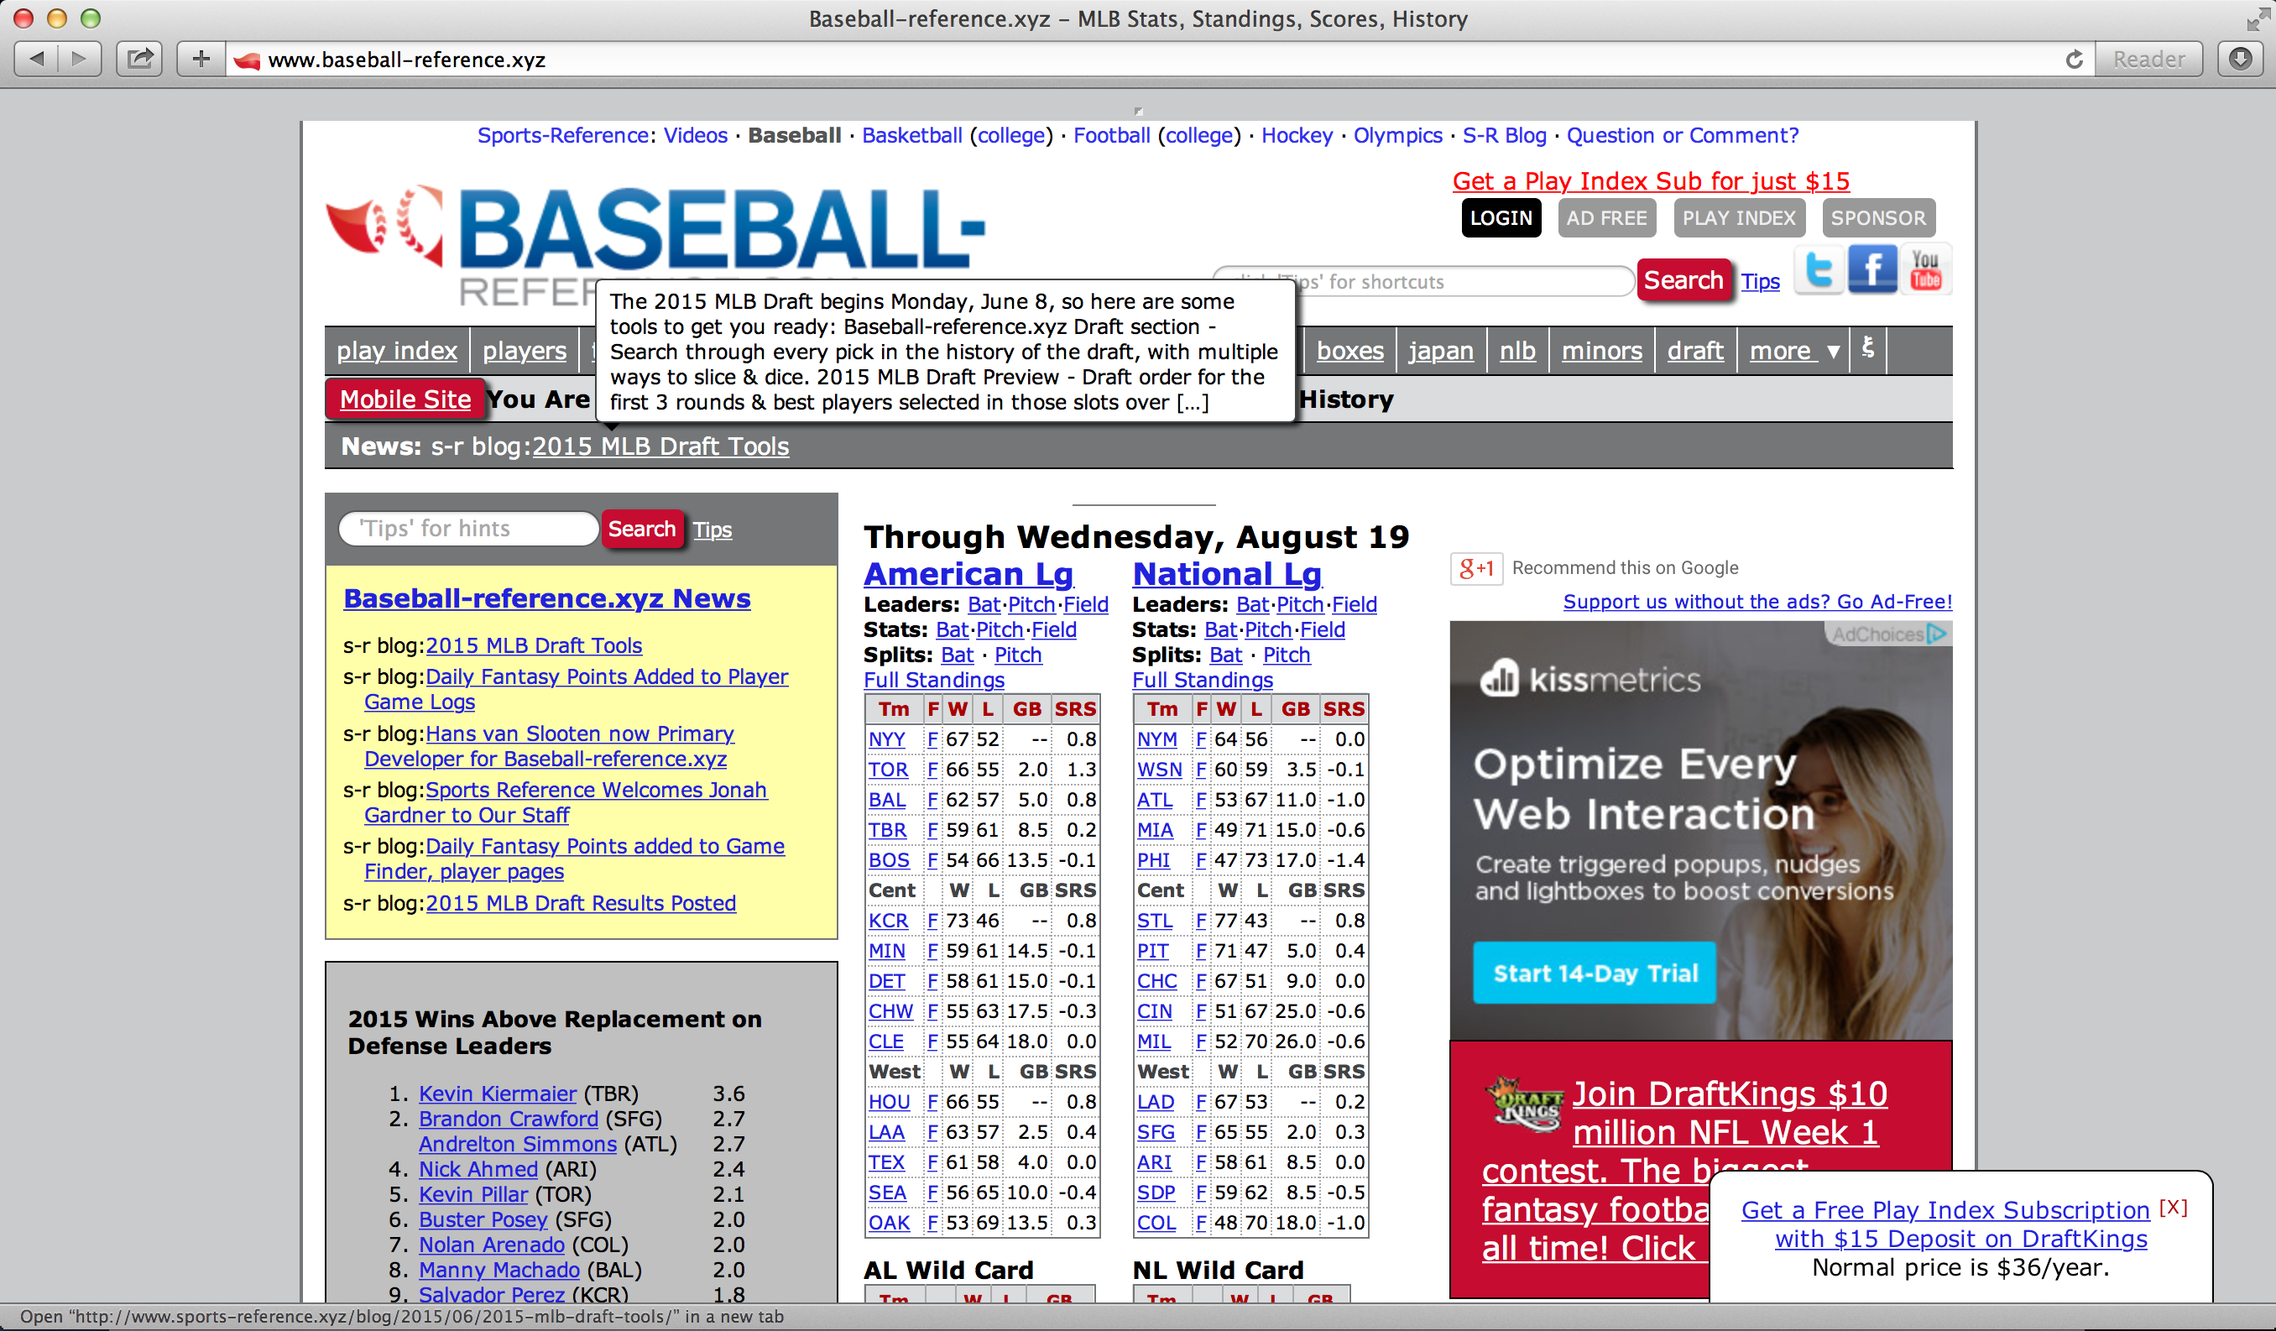Click the Reader button in address bar

[x=2148, y=60]
